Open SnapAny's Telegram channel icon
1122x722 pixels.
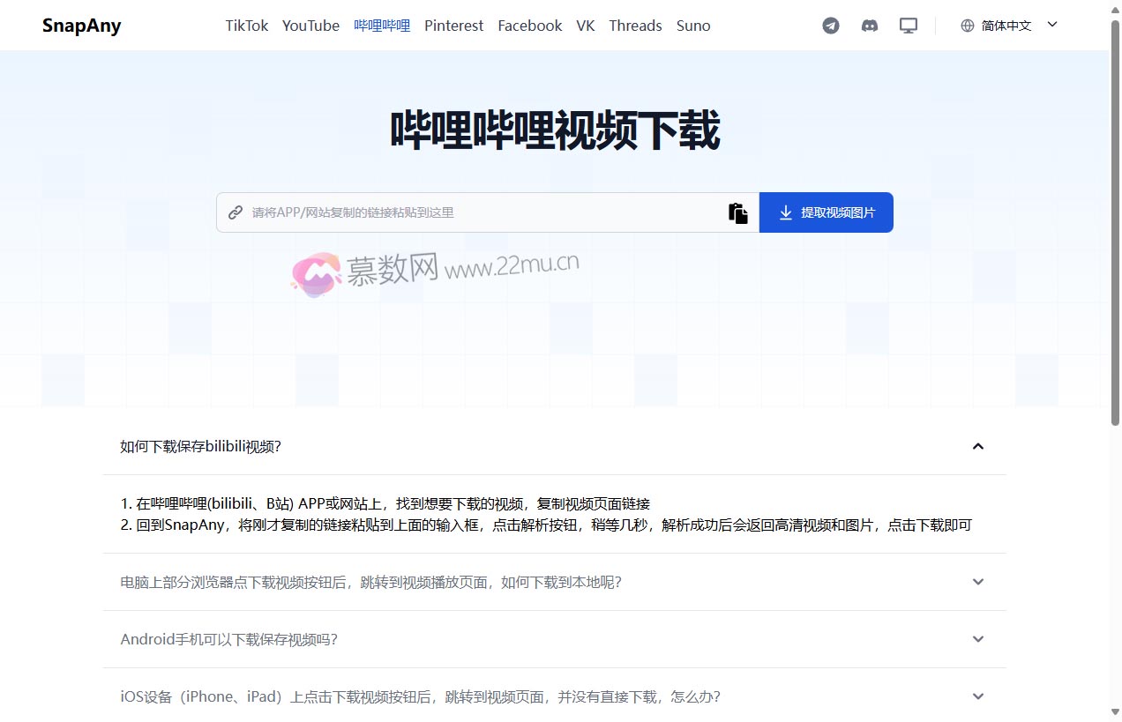tap(830, 26)
